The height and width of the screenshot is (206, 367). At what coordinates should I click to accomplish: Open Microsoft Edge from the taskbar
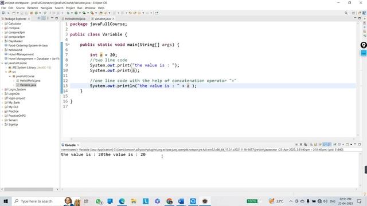tap(122, 201)
